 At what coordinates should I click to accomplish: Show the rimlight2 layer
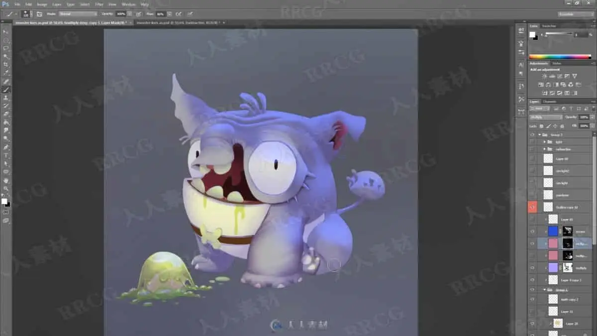[532, 171]
